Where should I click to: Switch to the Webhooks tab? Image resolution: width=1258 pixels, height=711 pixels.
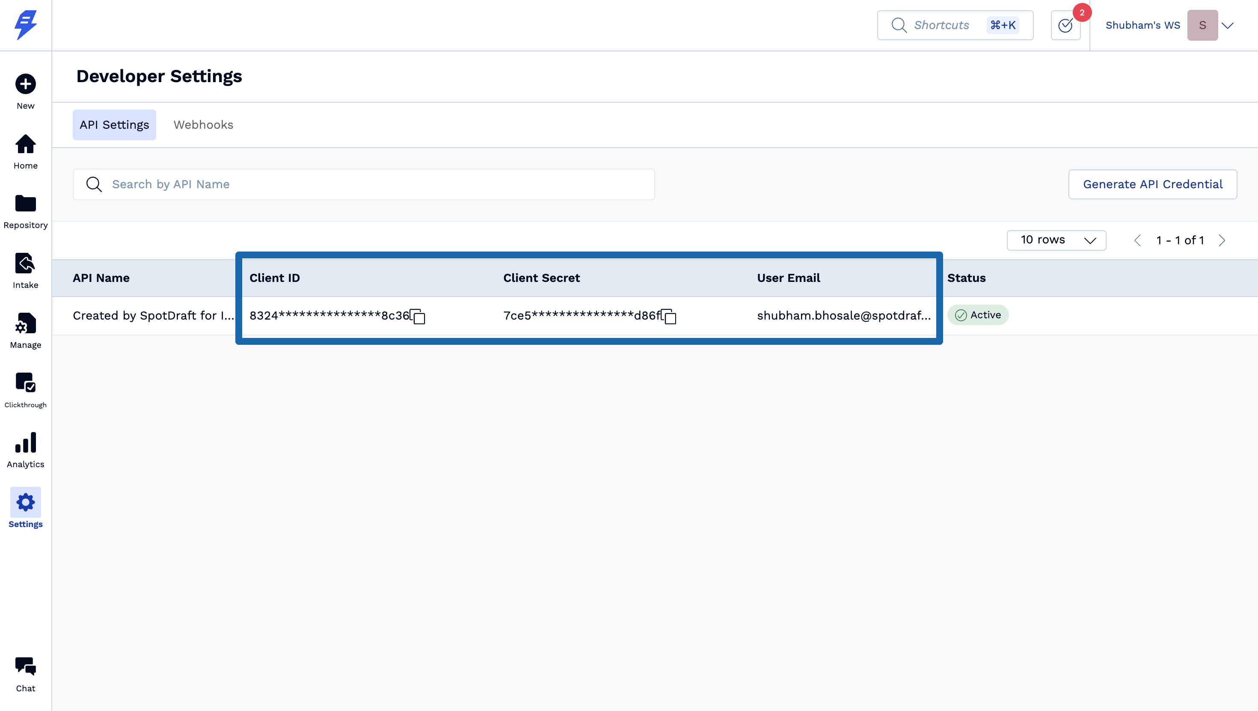[203, 125]
